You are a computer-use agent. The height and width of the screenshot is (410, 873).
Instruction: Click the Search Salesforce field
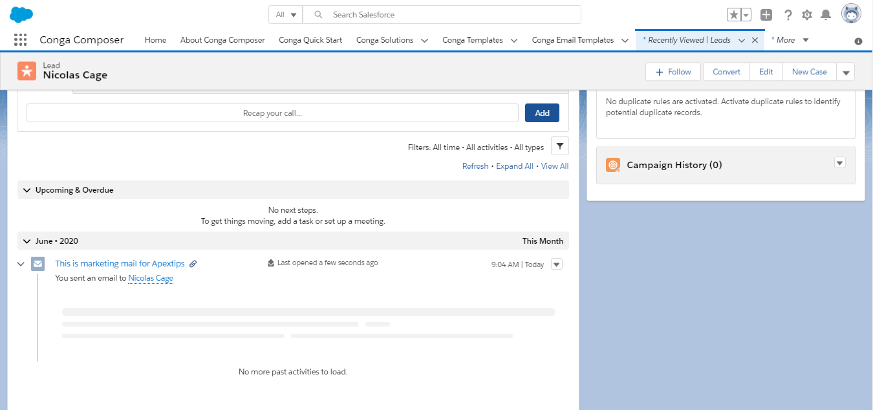coord(442,15)
